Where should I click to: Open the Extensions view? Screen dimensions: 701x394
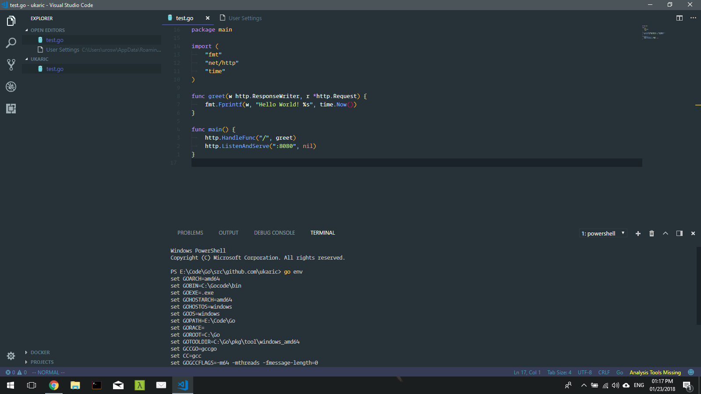coord(11,108)
